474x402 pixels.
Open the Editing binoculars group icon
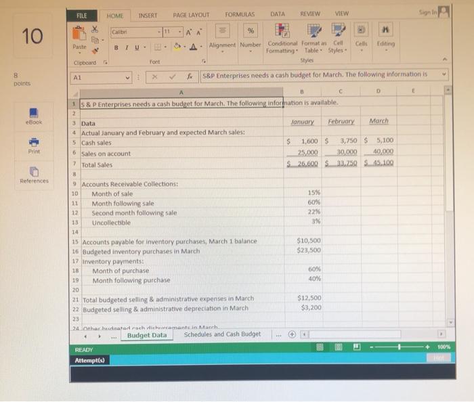tap(385, 30)
